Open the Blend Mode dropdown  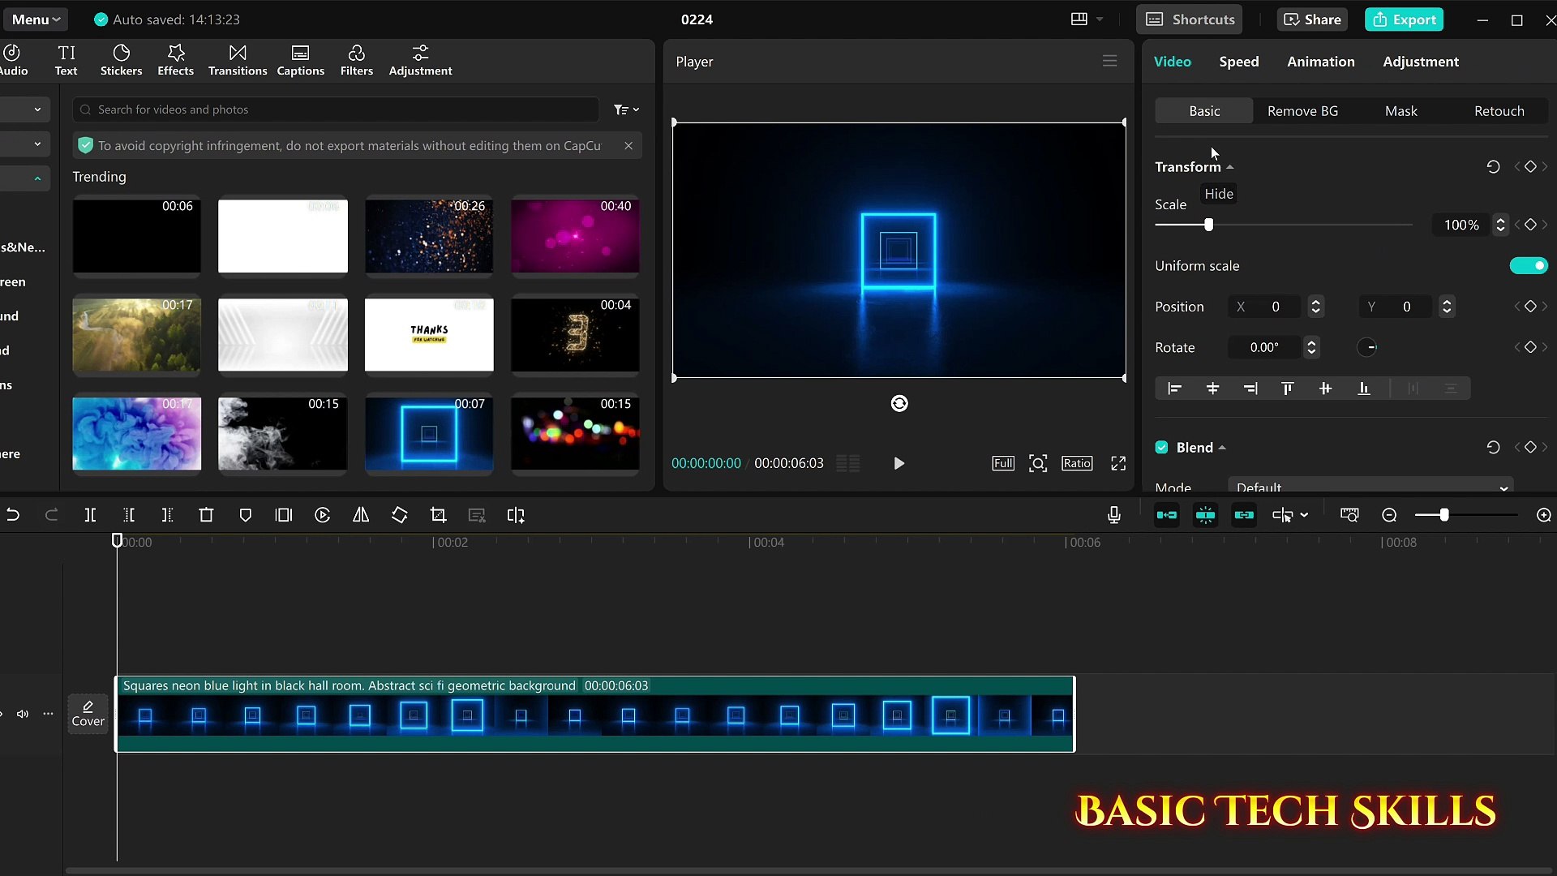pyautogui.click(x=1370, y=487)
